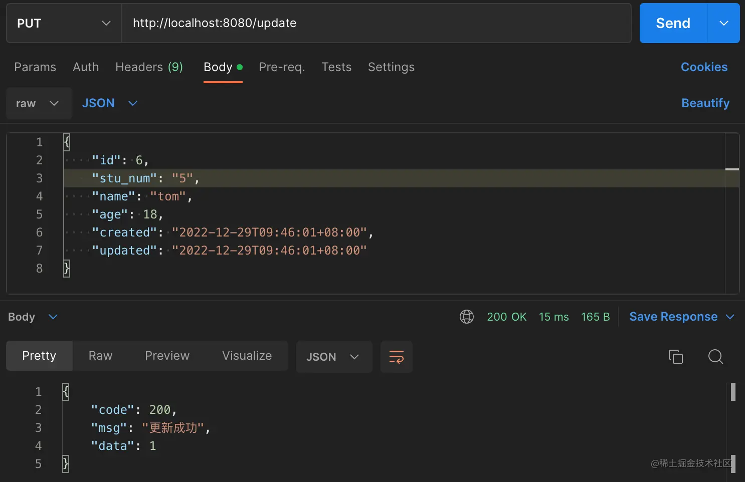Switch to the Params tab

[x=35, y=67]
